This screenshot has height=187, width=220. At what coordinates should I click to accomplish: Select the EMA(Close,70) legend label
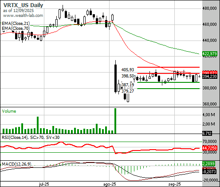pos(16,28)
